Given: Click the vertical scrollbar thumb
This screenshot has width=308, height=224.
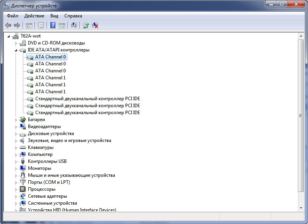Looking at the screenshot, I should [x=301, y=116].
